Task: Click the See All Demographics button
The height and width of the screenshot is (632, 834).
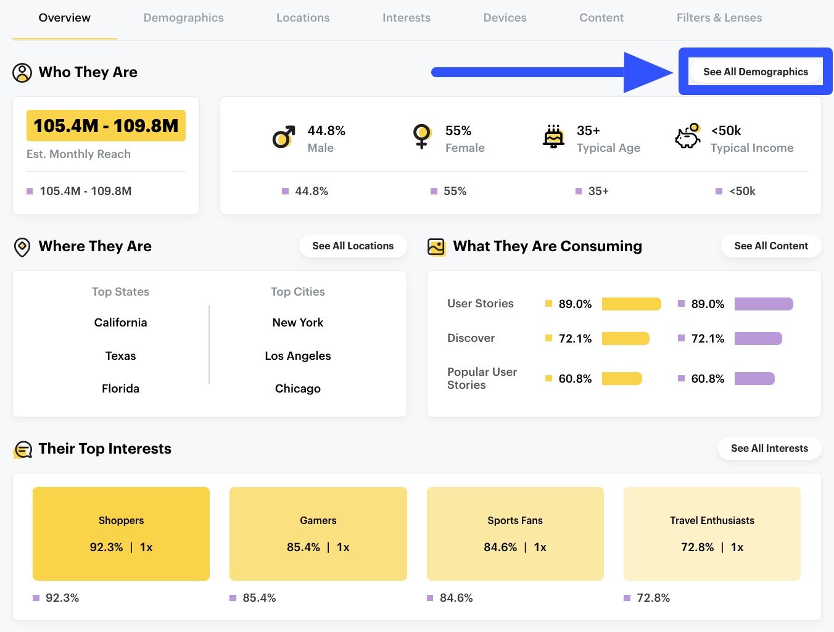Action: point(755,71)
